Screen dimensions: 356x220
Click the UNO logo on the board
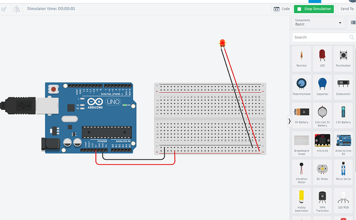click(x=113, y=102)
